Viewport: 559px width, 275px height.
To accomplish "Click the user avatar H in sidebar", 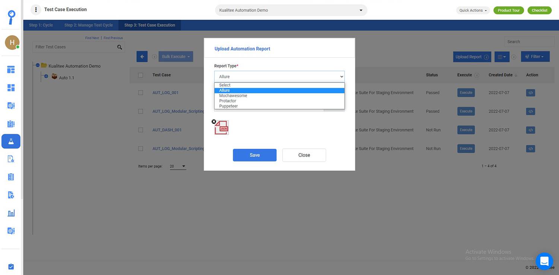I will point(12,42).
